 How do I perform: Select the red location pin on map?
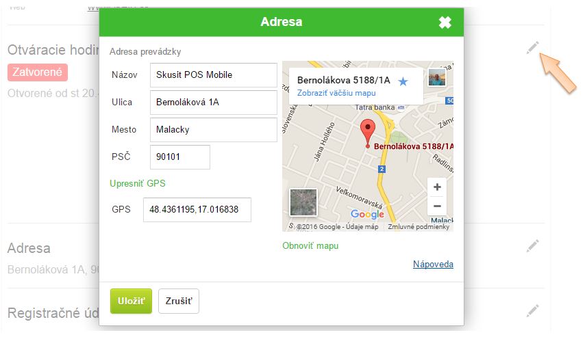pos(368,132)
